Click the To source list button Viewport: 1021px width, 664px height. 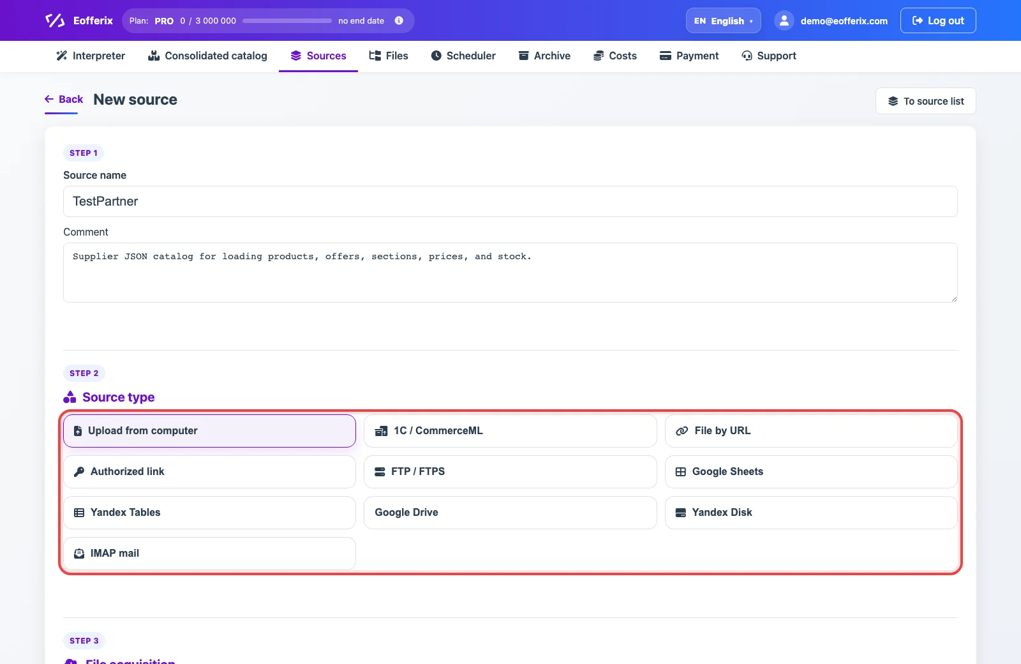(926, 101)
